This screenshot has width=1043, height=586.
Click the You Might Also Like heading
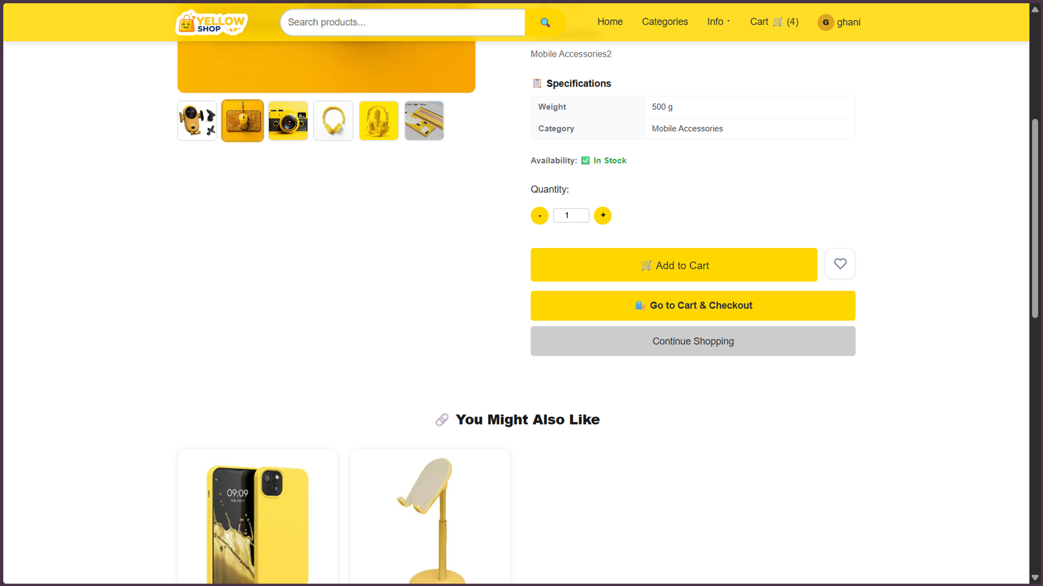(x=527, y=420)
